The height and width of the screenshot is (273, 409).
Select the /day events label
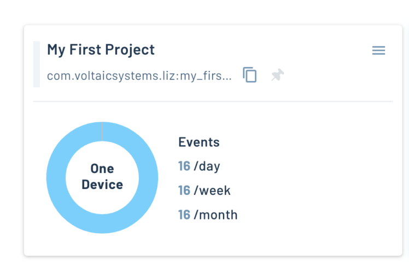(207, 166)
